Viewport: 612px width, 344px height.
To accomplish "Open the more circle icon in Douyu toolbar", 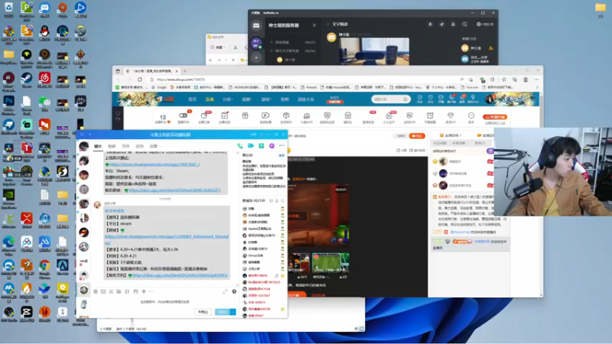I will (x=471, y=116).
